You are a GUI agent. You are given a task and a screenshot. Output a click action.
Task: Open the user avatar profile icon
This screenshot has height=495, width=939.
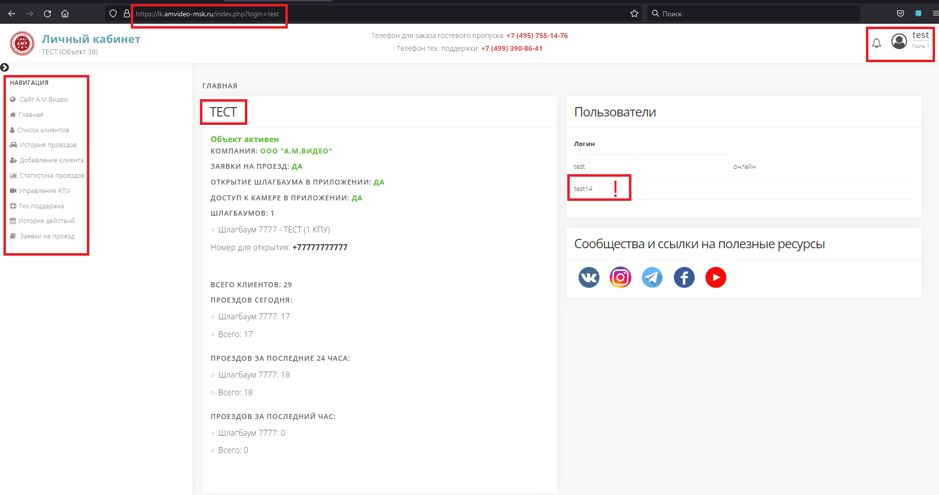[899, 41]
